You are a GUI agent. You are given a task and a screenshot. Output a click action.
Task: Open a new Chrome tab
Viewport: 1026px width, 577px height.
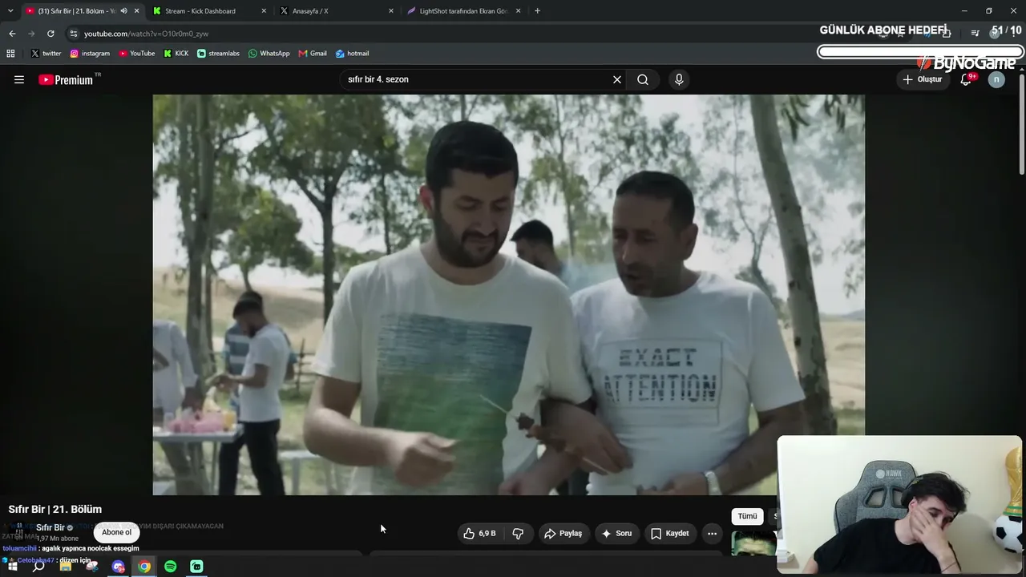click(537, 11)
